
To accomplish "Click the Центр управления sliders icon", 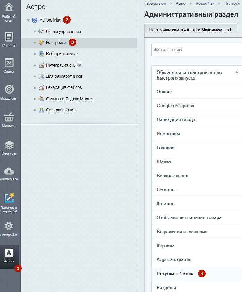I will (41, 31).
